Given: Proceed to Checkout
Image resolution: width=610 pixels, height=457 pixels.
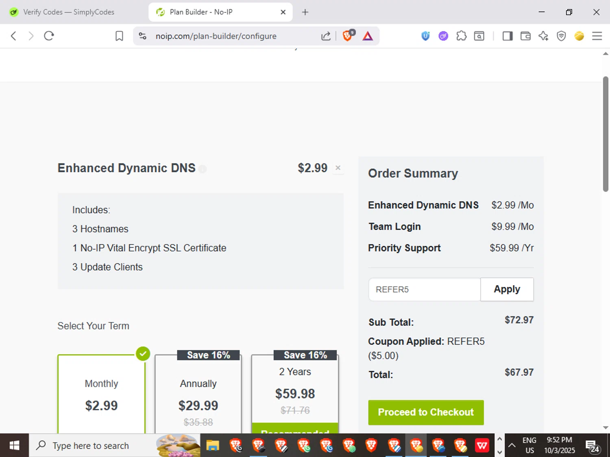Looking at the screenshot, I should point(426,412).
